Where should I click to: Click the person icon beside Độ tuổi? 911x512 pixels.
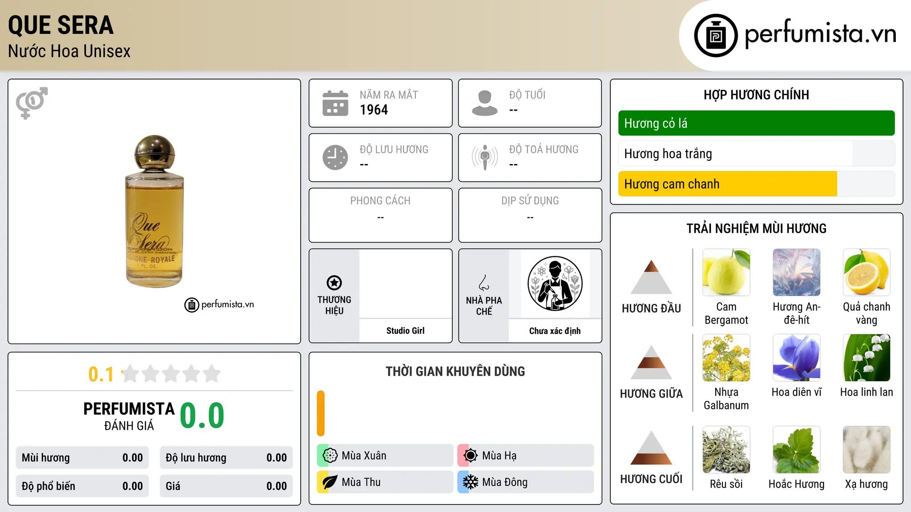point(484,103)
